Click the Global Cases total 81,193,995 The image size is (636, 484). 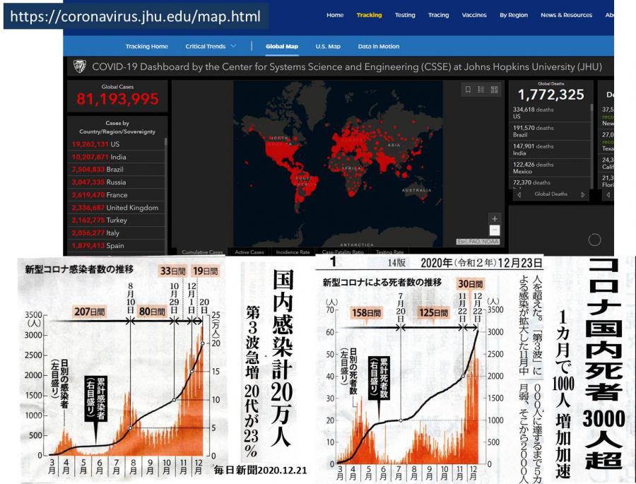click(x=117, y=99)
